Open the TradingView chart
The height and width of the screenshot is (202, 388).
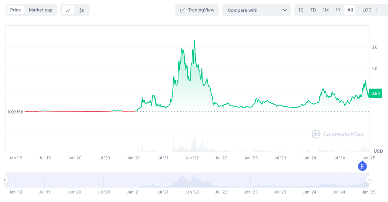point(197,10)
